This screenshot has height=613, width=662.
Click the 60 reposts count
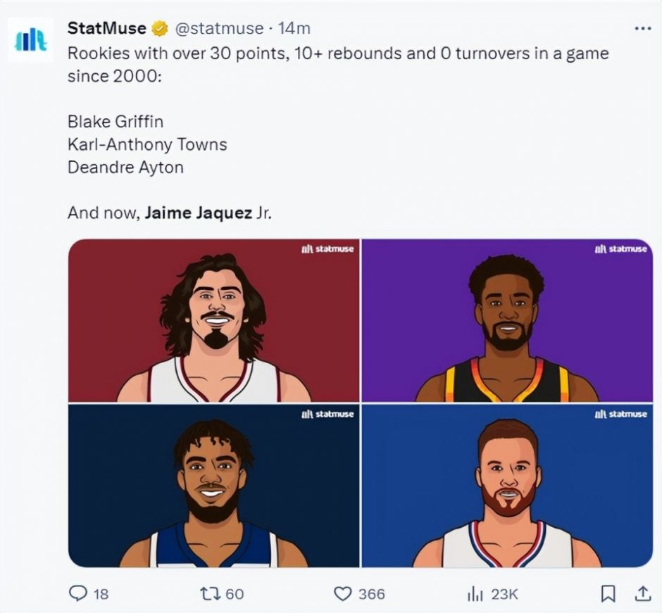(235, 594)
